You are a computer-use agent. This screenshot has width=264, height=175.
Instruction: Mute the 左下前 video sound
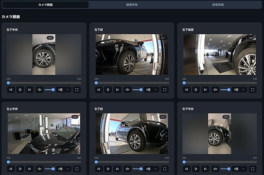click(127, 90)
